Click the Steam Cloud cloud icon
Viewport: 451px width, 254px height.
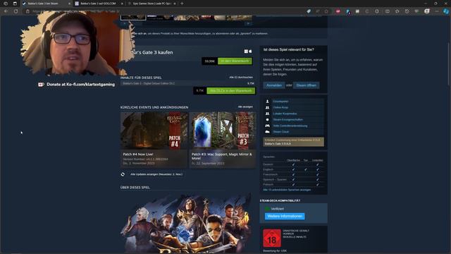[x=267, y=132]
